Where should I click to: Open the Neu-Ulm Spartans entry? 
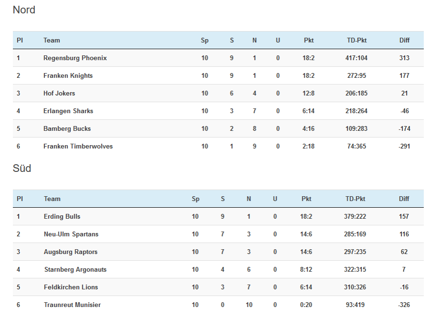(x=71, y=234)
